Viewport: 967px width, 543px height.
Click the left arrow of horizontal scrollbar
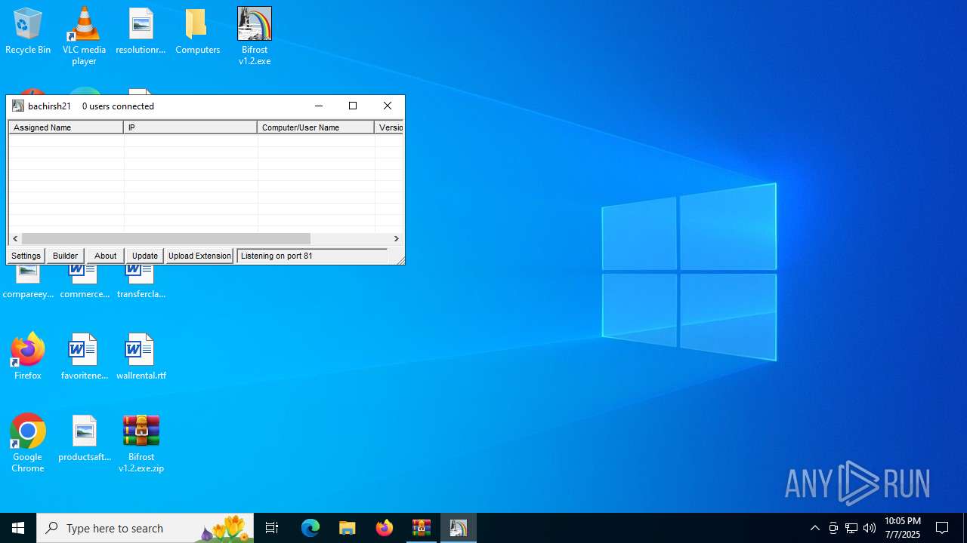(x=15, y=238)
